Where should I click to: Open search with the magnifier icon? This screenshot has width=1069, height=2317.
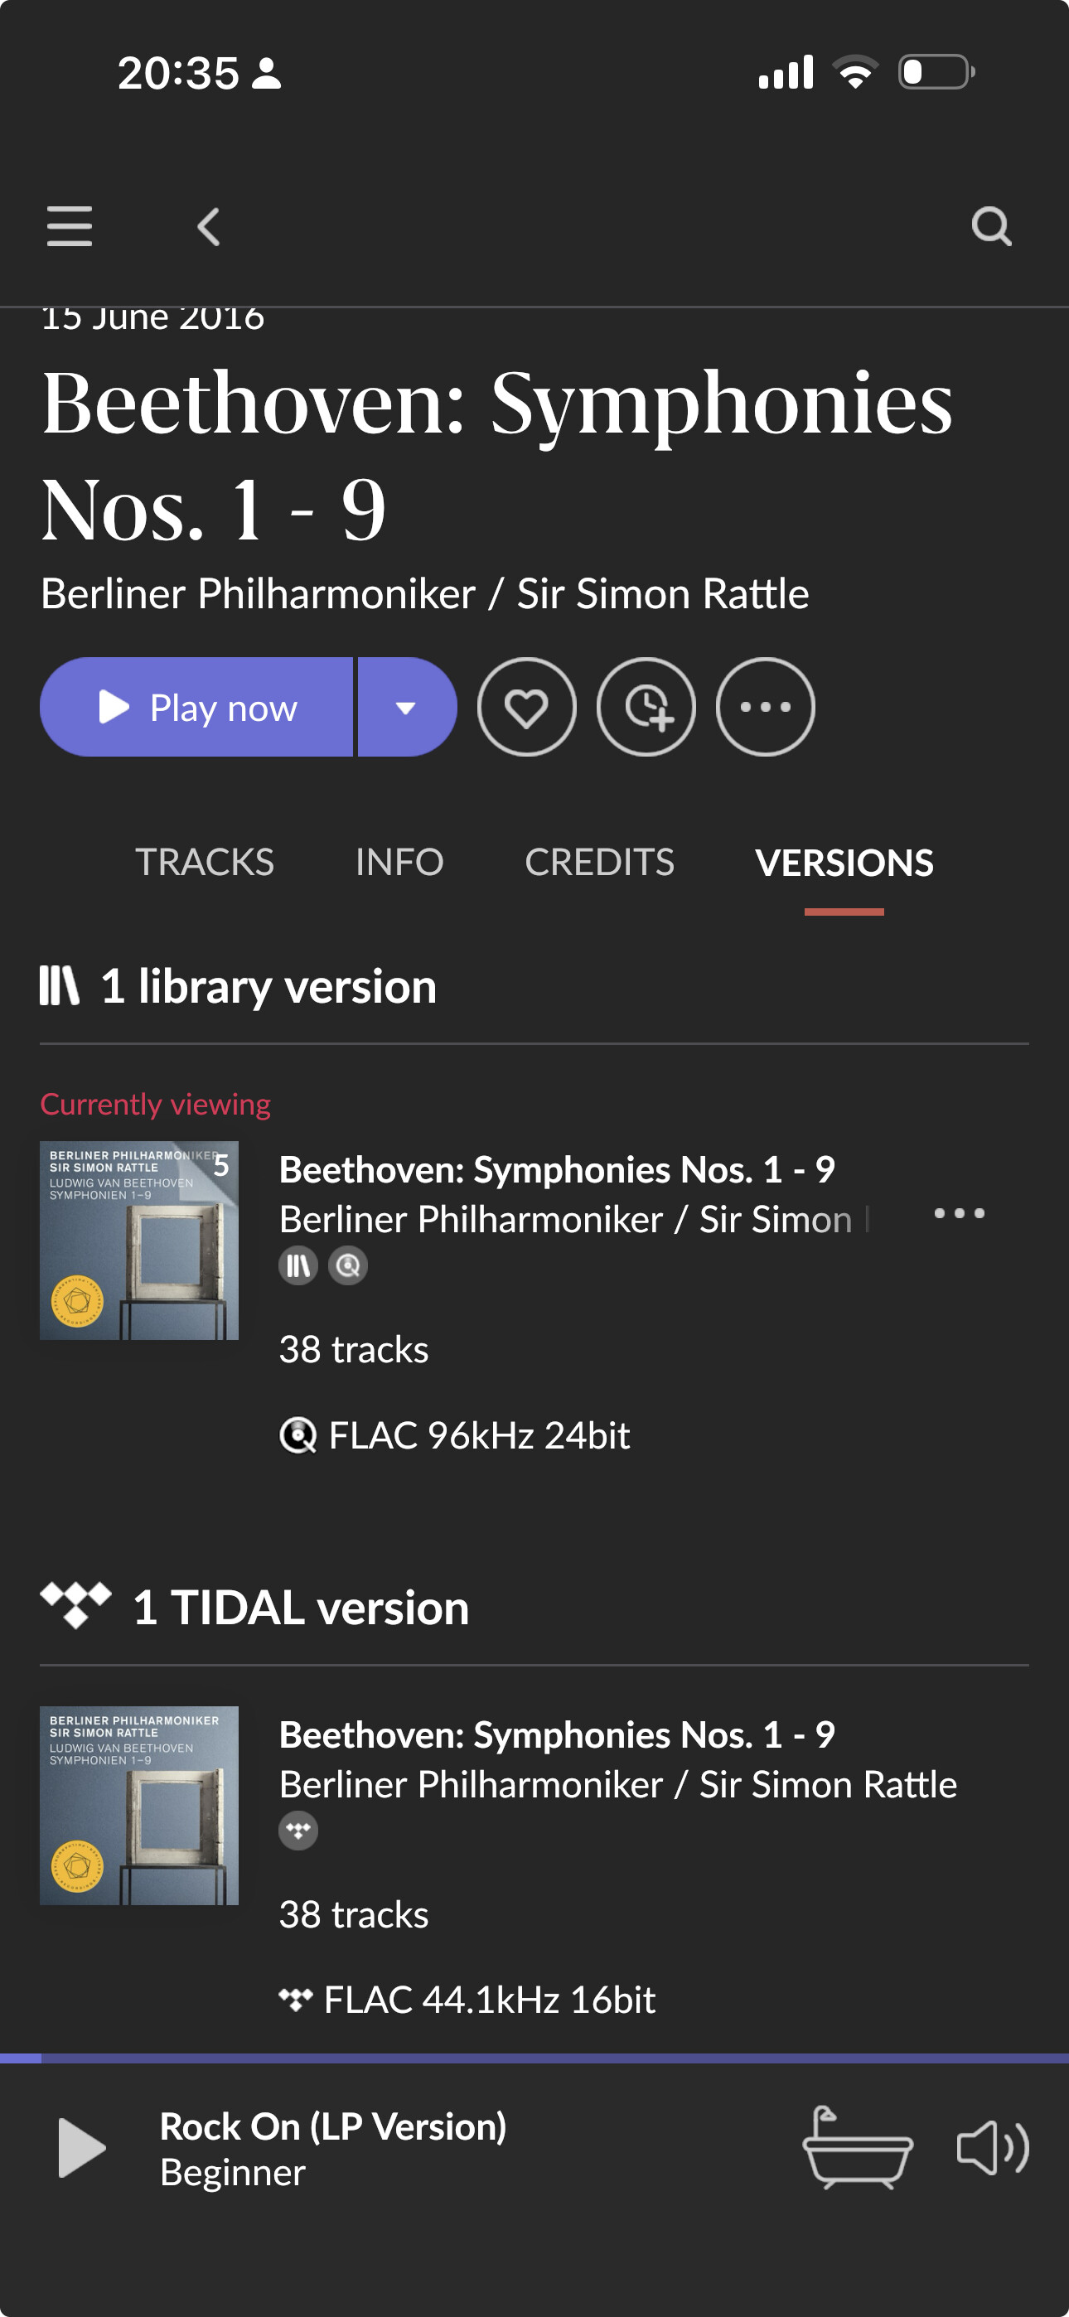pos(992,225)
